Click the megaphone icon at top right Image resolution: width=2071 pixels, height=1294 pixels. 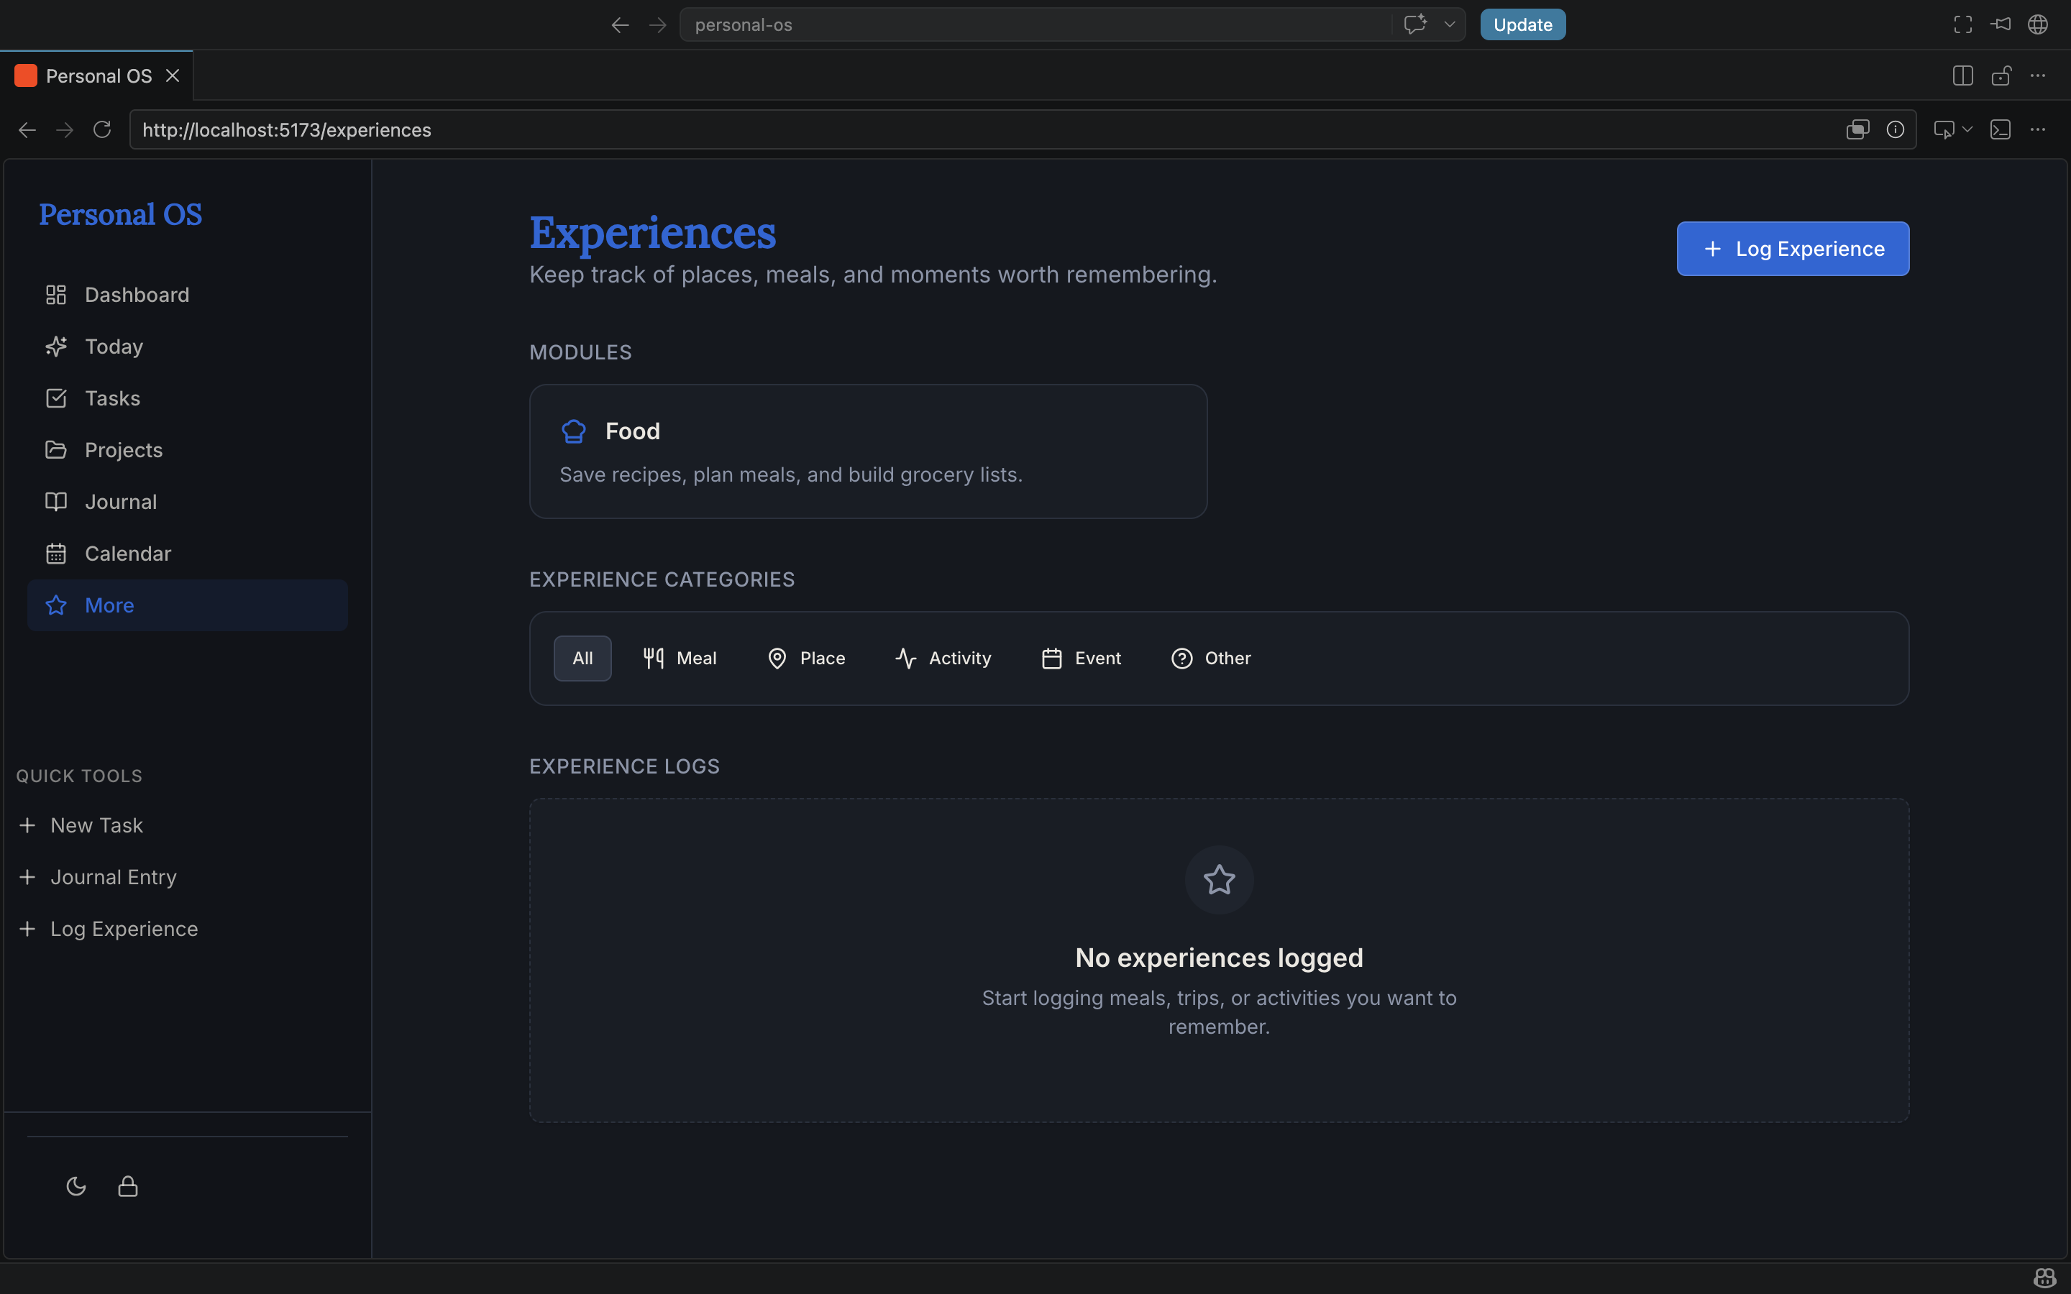tap(2001, 24)
